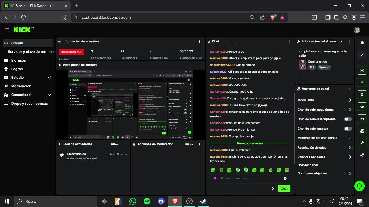Open the Acciones de canal three-dot menu
Image resolution: width=369 pixels, height=207 pixels.
pos(349,89)
